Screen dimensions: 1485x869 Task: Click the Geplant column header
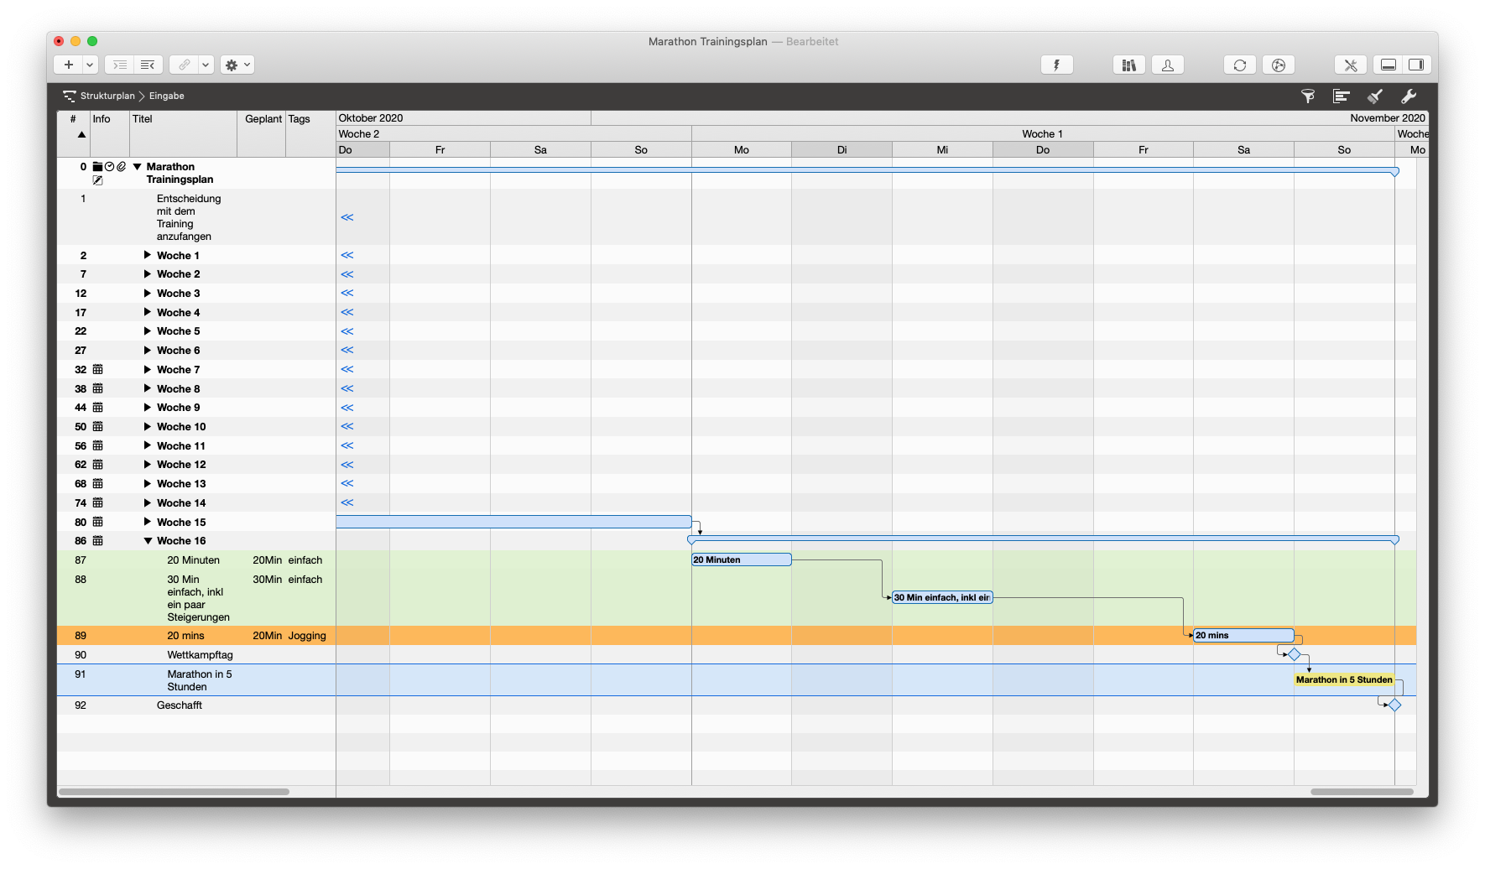pos(263,119)
